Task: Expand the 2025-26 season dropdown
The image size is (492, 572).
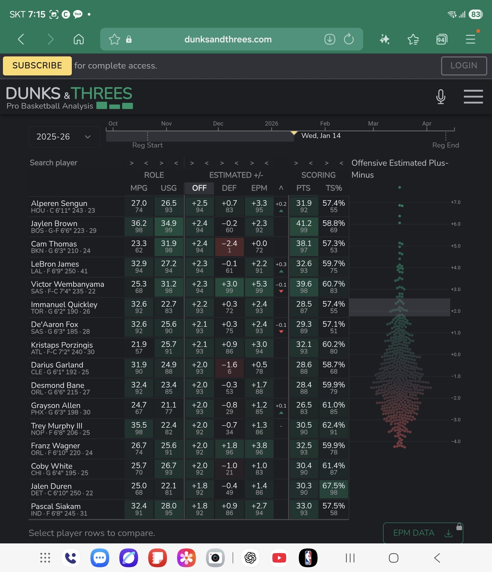Action: tap(64, 137)
